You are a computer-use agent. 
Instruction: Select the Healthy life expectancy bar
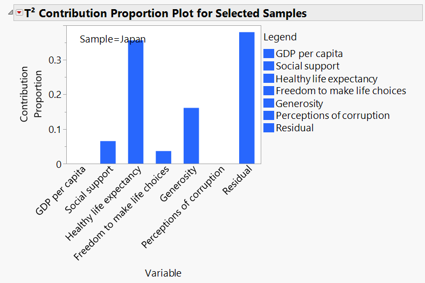pyautogui.click(x=136, y=102)
